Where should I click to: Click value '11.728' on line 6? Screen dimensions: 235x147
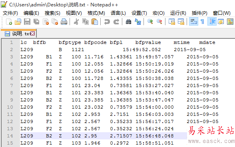pyautogui.click(x=94, y=78)
